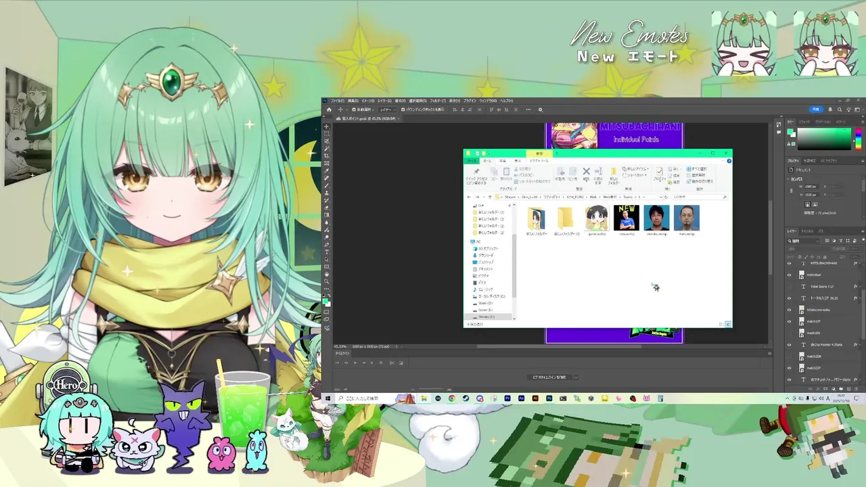Click the blue Share button in Photoshop
This screenshot has height=487, width=866.
(816, 110)
